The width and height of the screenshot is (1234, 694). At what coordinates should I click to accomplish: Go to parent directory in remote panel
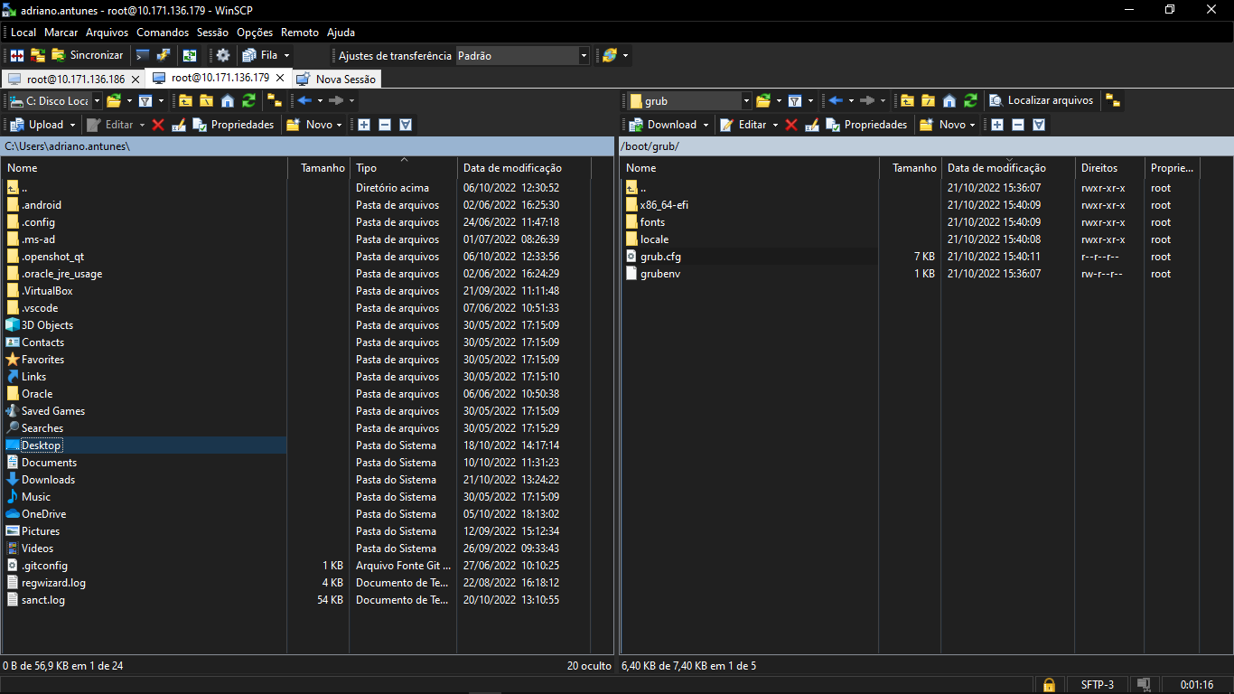coord(908,100)
